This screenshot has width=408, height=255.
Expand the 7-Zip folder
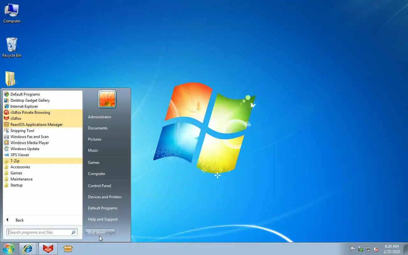tap(43, 161)
